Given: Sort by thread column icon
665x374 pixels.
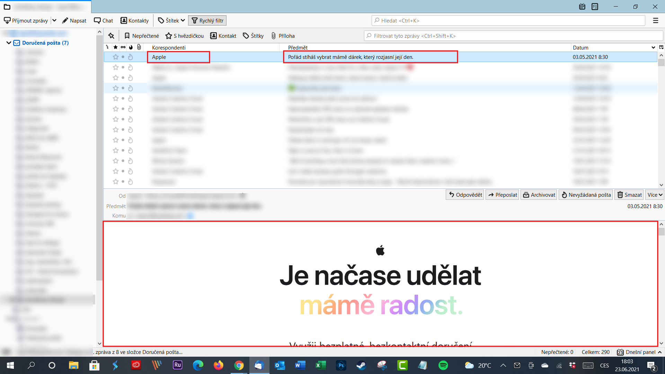Looking at the screenshot, I should (108, 47).
